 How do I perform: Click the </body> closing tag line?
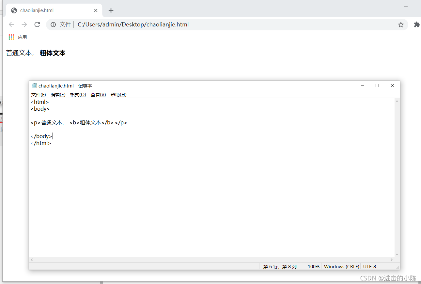point(41,136)
